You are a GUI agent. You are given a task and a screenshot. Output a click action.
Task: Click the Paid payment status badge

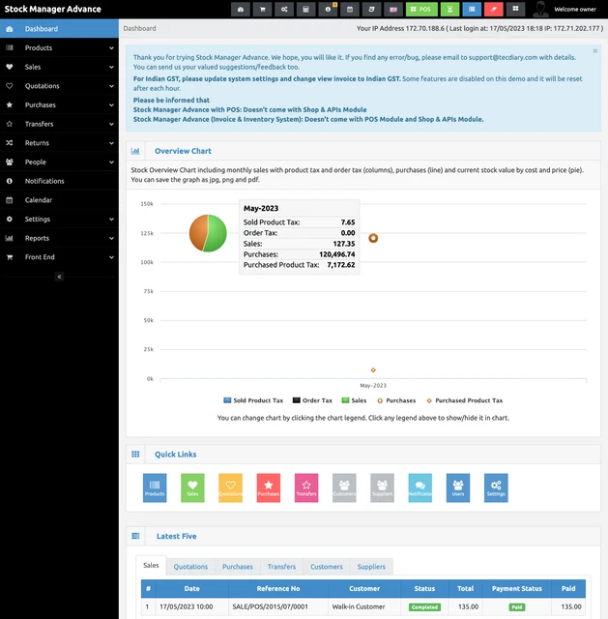click(517, 607)
